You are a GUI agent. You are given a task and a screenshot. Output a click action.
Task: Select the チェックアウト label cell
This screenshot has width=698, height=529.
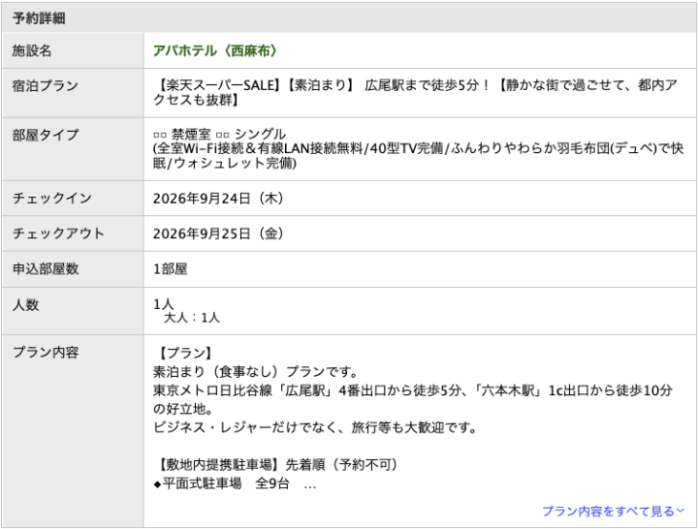click(x=72, y=233)
